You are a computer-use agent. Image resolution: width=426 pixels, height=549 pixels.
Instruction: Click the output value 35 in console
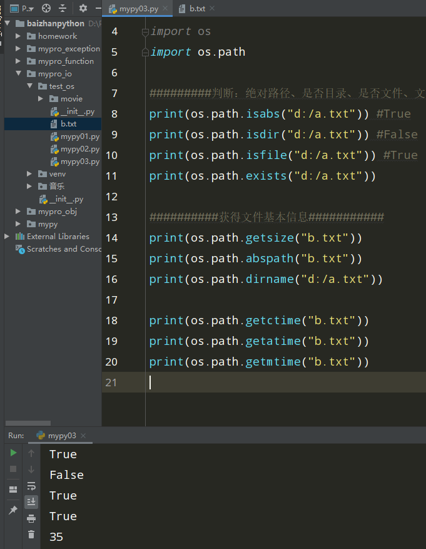point(56,536)
